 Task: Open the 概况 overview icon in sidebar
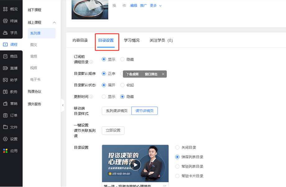(x=5, y=9)
